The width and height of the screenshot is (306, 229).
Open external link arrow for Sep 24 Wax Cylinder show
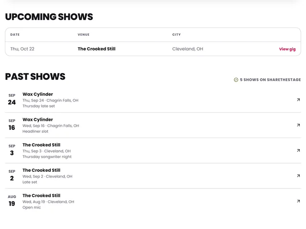click(298, 100)
